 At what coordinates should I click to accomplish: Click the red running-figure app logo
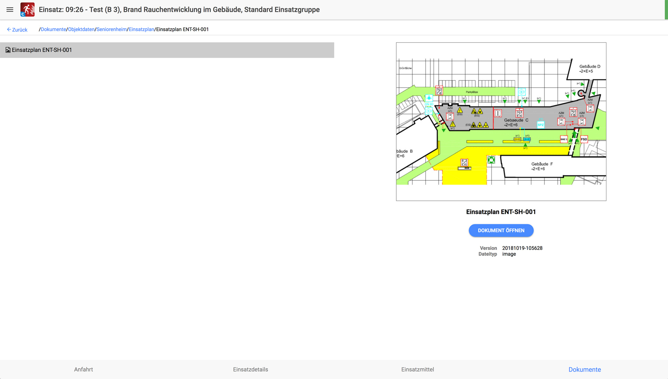[x=27, y=10]
